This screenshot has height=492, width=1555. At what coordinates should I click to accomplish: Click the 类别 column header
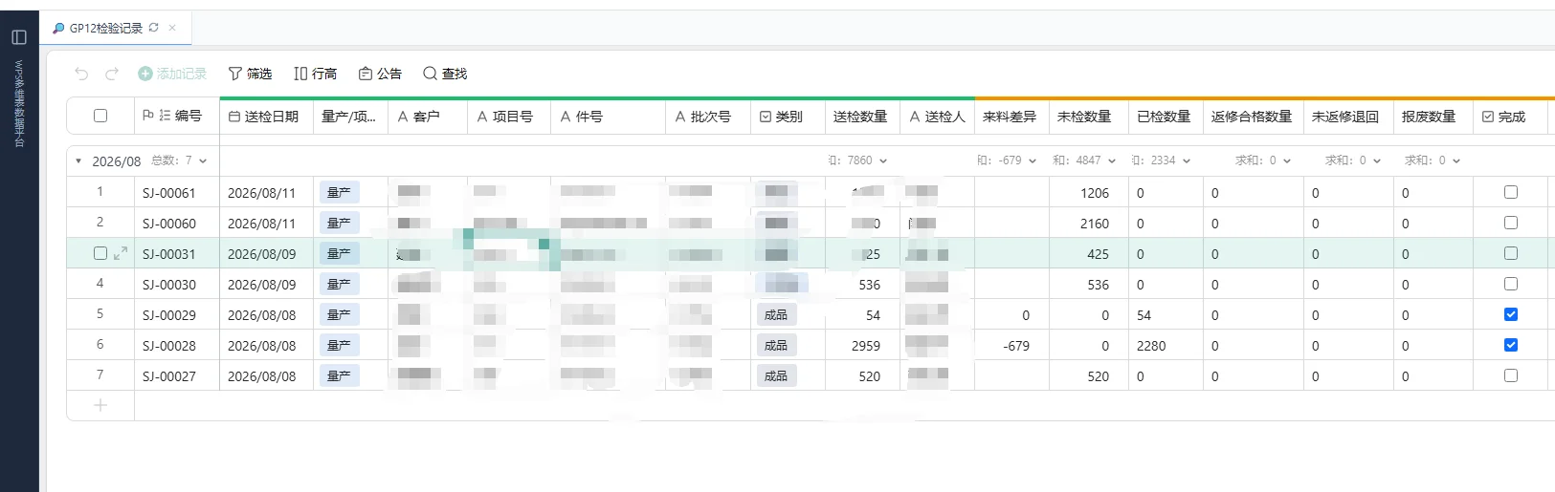(x=789, y=117)
